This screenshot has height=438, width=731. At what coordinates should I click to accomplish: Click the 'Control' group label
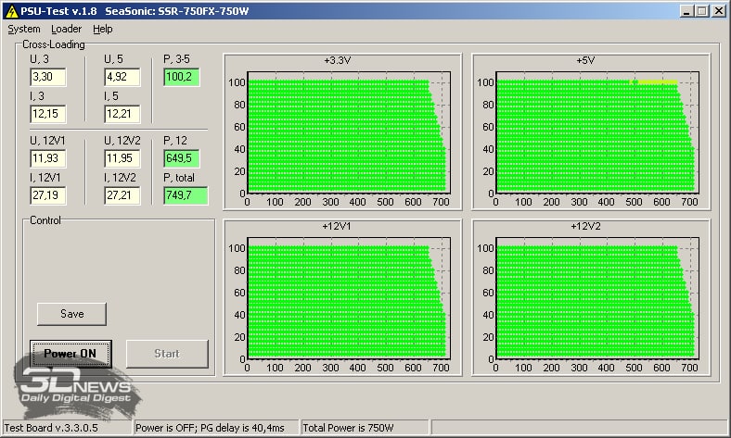(x=45, y=220)
